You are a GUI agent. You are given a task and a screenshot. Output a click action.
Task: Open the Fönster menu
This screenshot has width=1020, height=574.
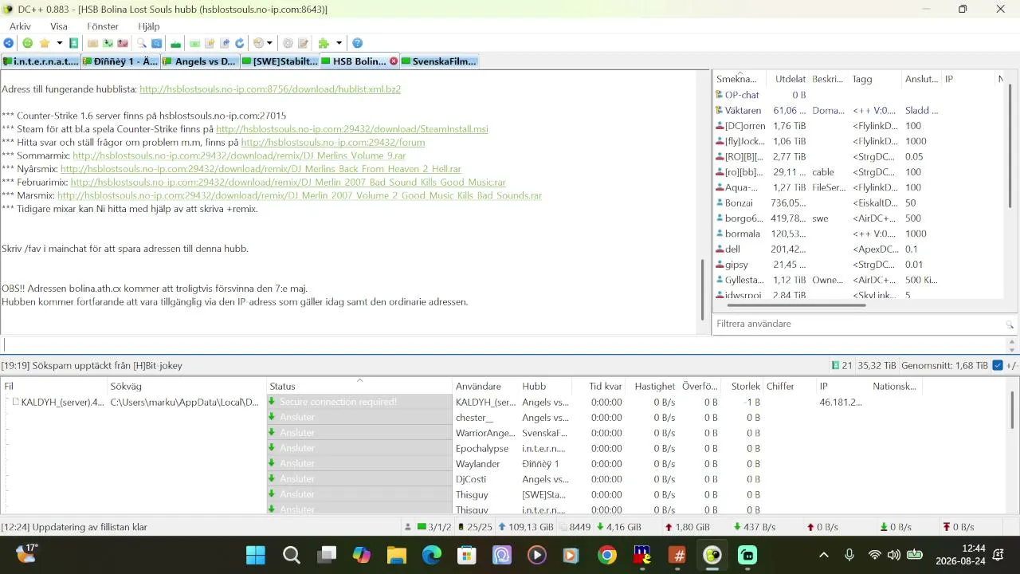click(x=103, y=26)
